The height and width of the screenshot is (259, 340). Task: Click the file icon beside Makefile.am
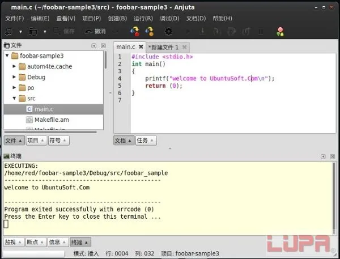tap(29, 120)
